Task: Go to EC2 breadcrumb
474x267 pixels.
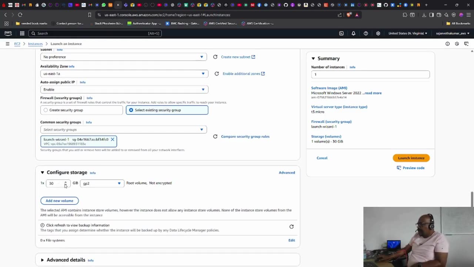Action: (x=17, y=44)
